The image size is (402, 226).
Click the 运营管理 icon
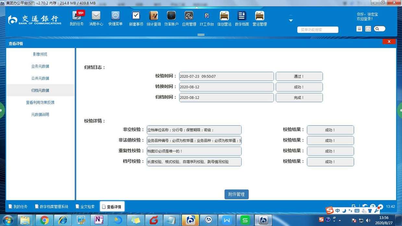(x=259, y=18)
